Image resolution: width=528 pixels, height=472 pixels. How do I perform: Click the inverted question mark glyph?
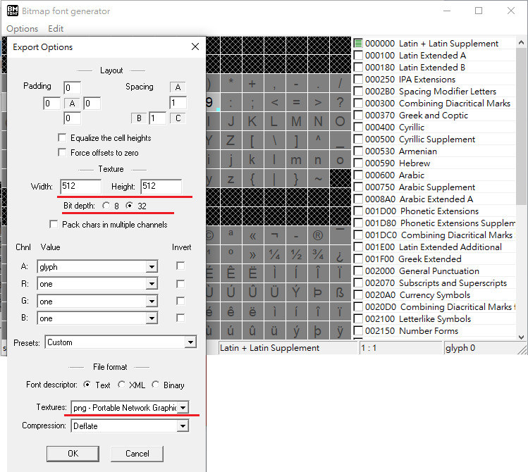[340, 254]
